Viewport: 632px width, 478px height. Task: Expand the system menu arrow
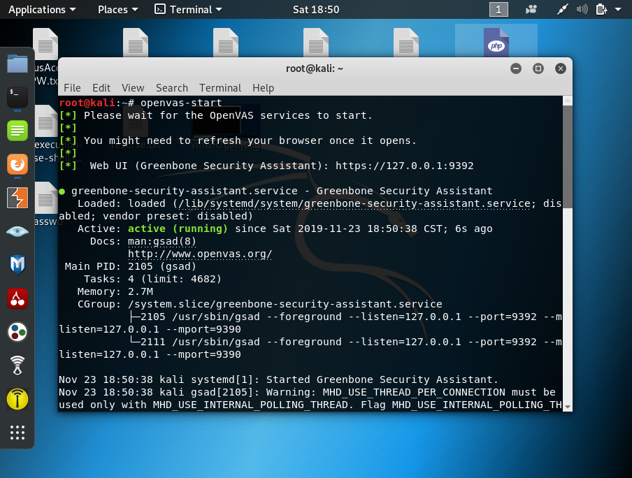618,9
